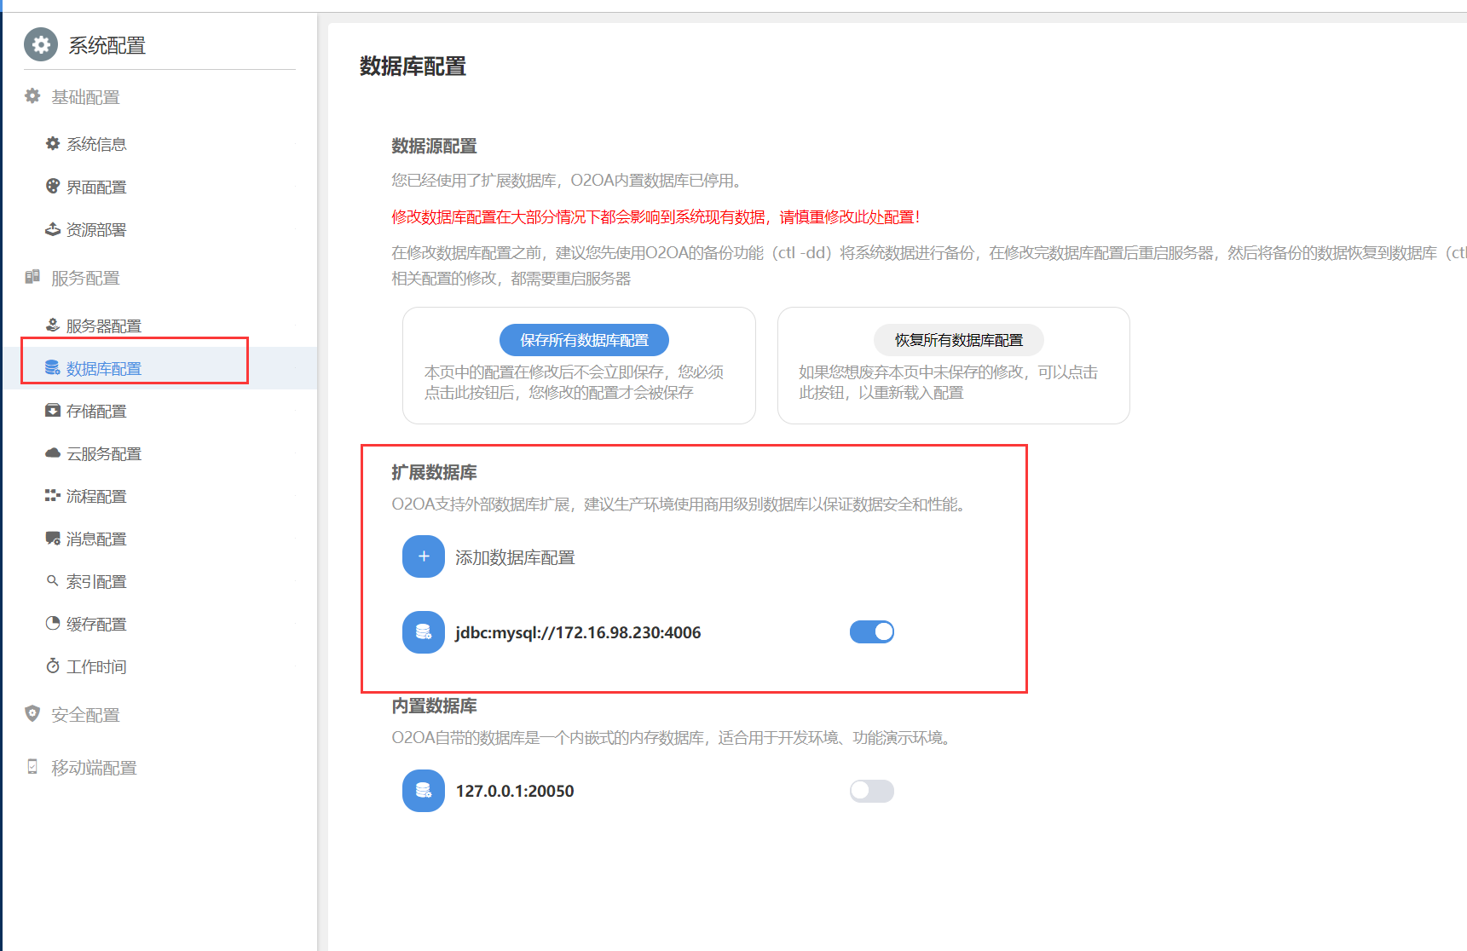Go to 消息配置
Screen dimensions: 1467x951
(96, 539)
